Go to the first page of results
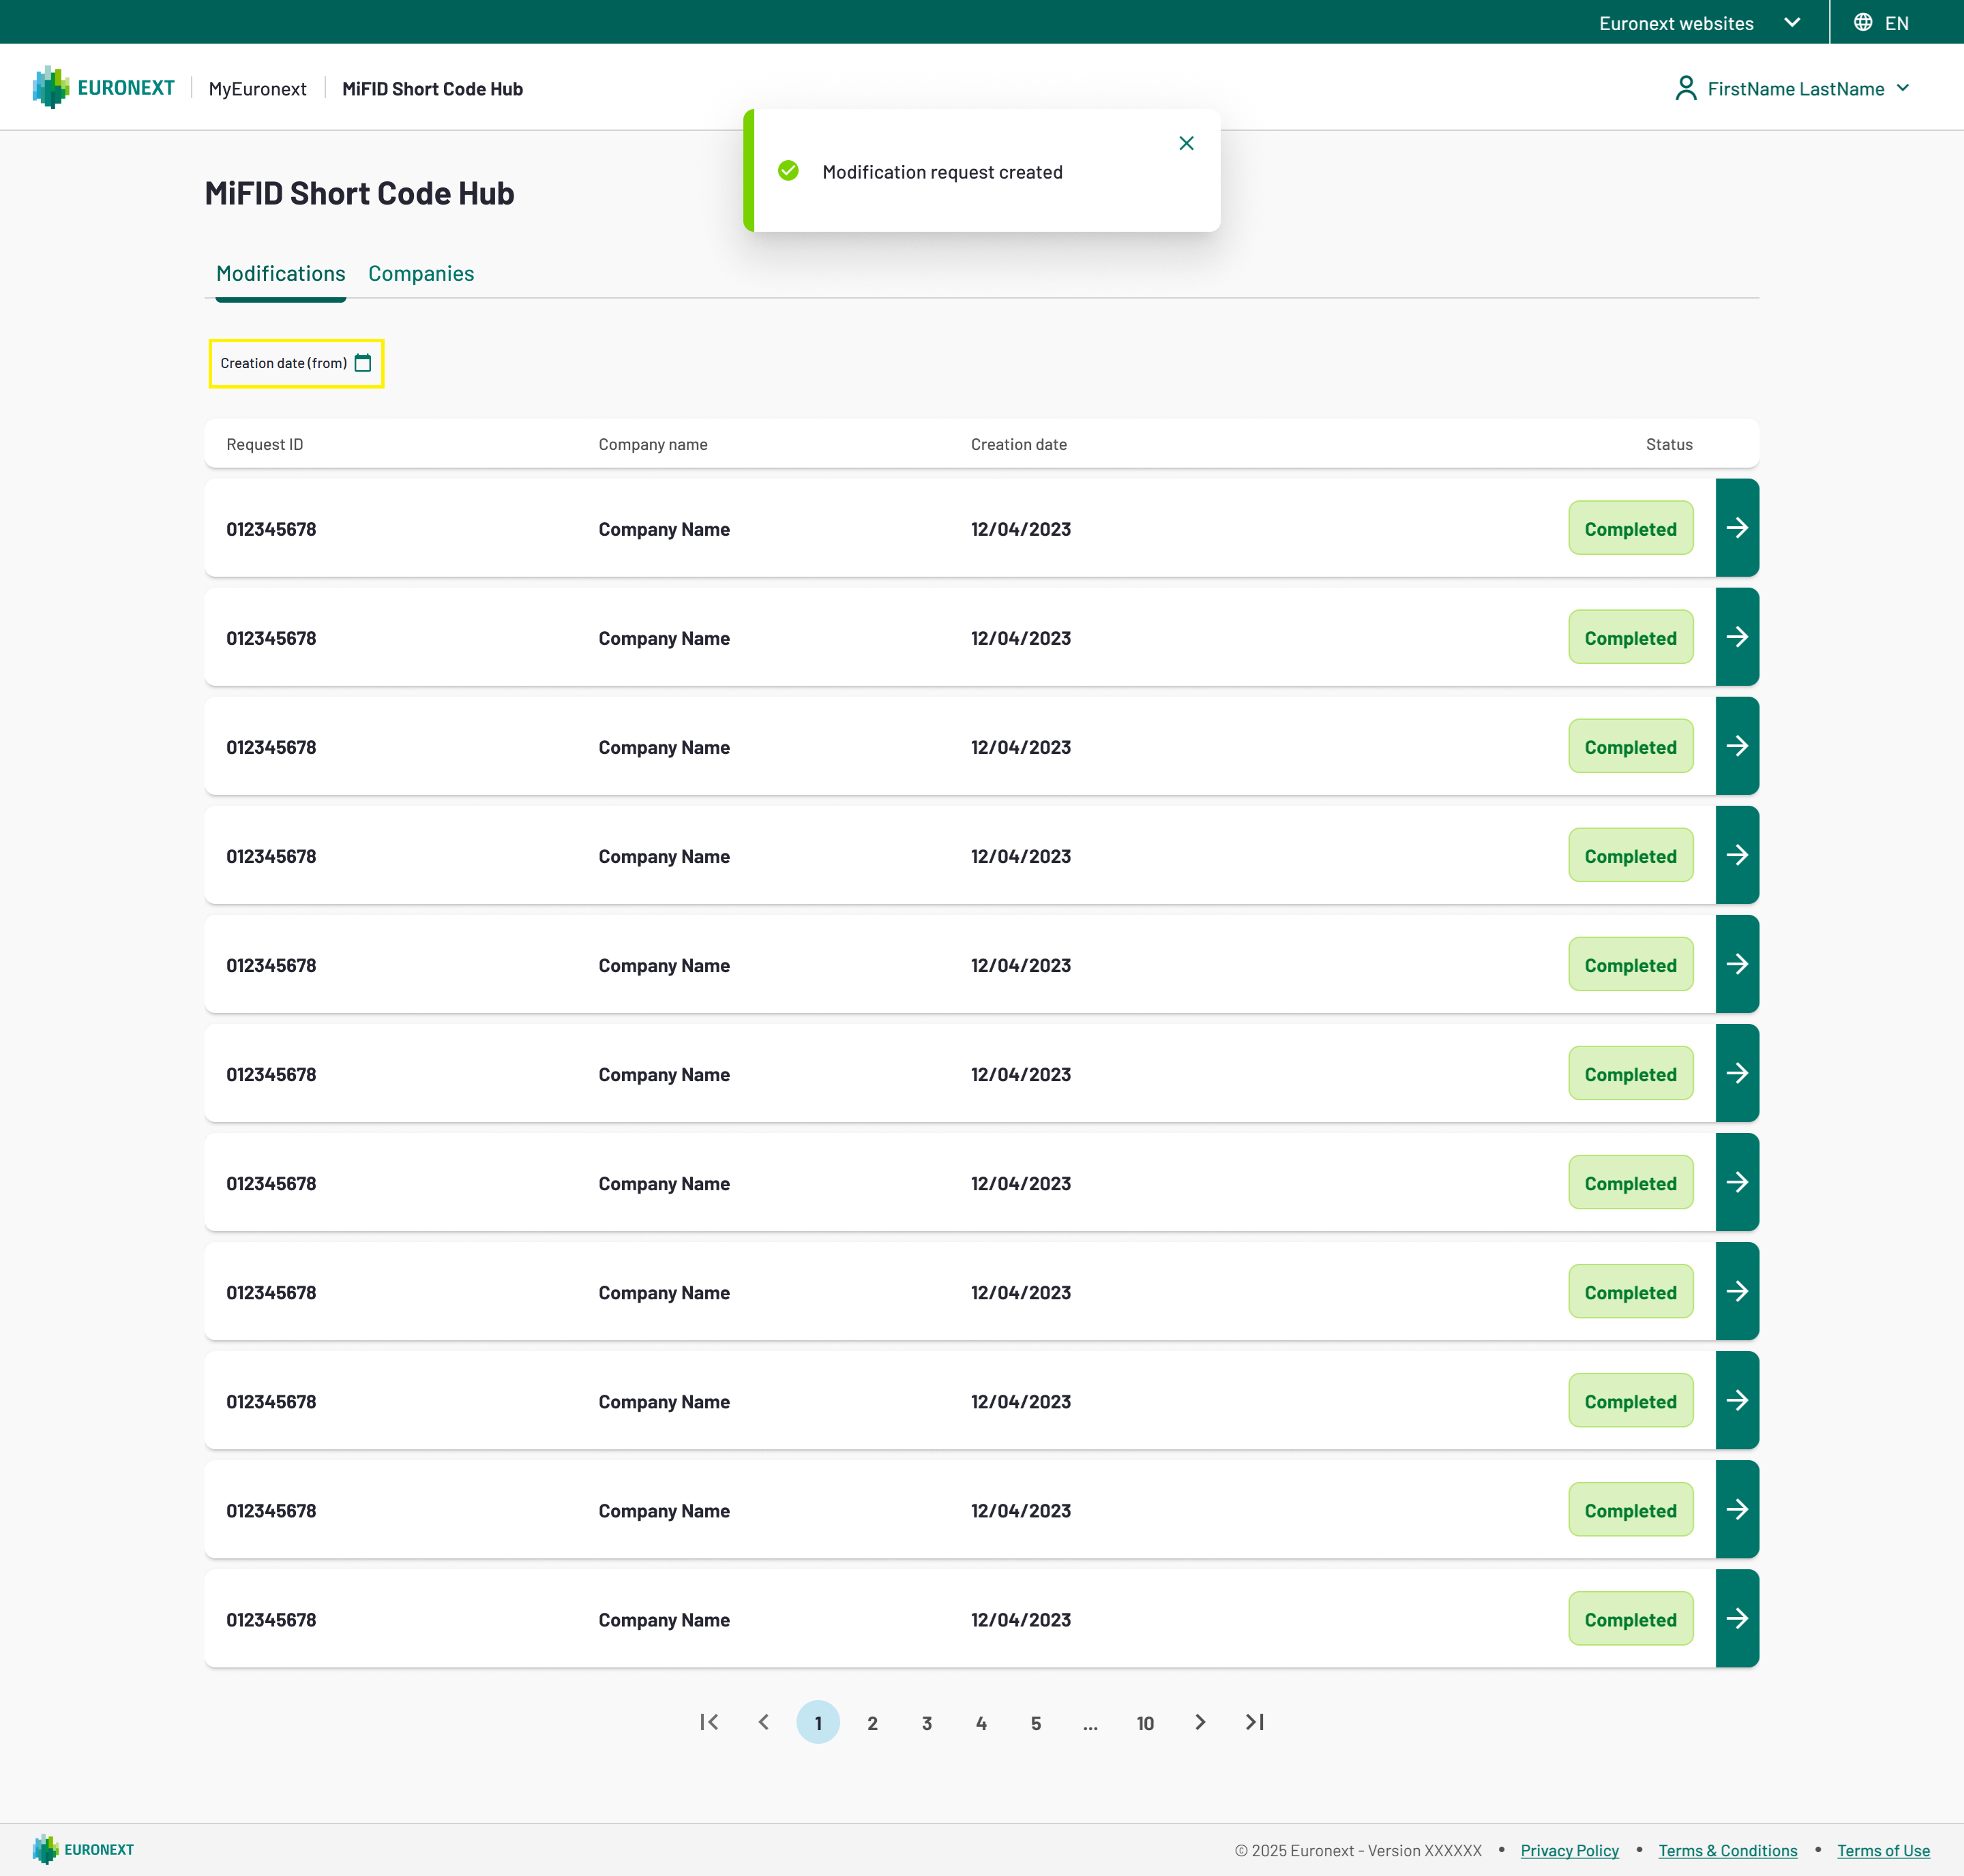This screenshot has height=1876, width=1964. coord(709,1722)
